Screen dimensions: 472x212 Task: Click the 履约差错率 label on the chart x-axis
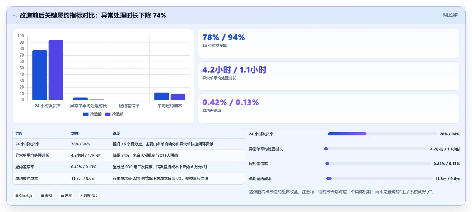(x=129, y=106)
